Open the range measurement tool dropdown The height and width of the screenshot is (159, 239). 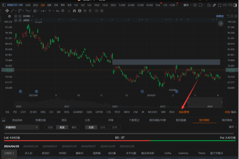tap(46, 11)
